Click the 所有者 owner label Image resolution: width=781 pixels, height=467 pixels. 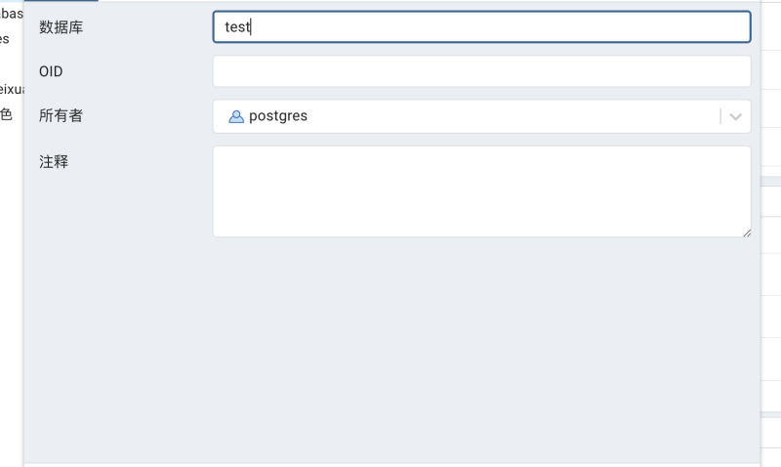tap(61, 115)
